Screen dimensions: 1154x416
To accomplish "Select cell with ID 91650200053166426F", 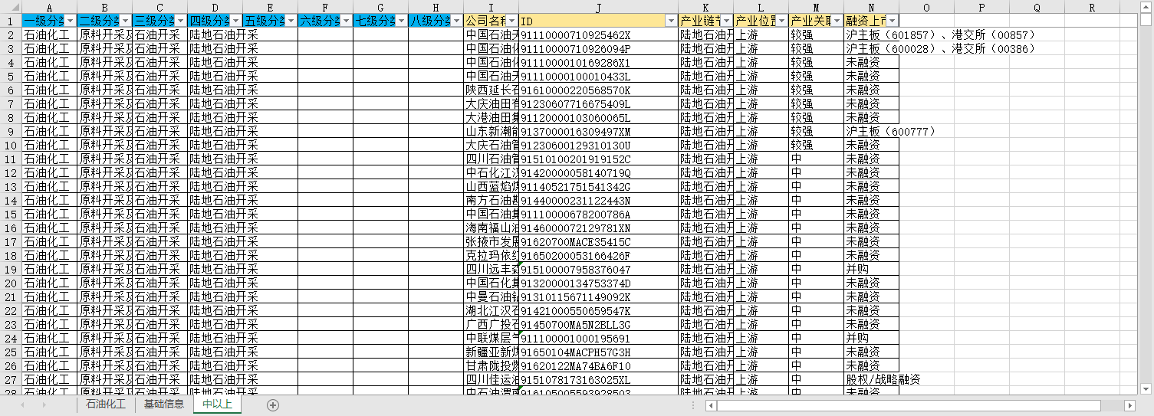I will 598,256.
